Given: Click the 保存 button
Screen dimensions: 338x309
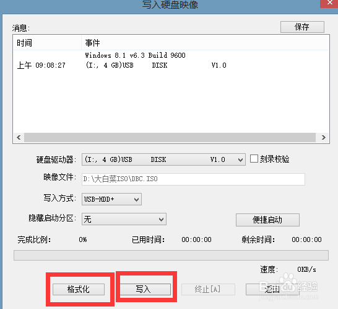Looking at the screenshot, I should 302,27.
